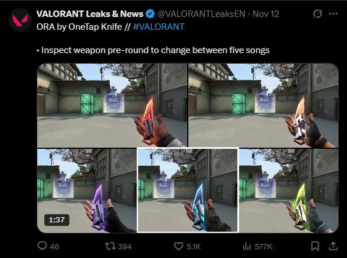Play the purple knife video thumbnail

(87, 190)
